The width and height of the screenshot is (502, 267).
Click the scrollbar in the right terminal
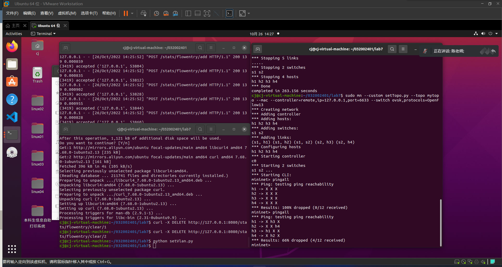point(441,223)
